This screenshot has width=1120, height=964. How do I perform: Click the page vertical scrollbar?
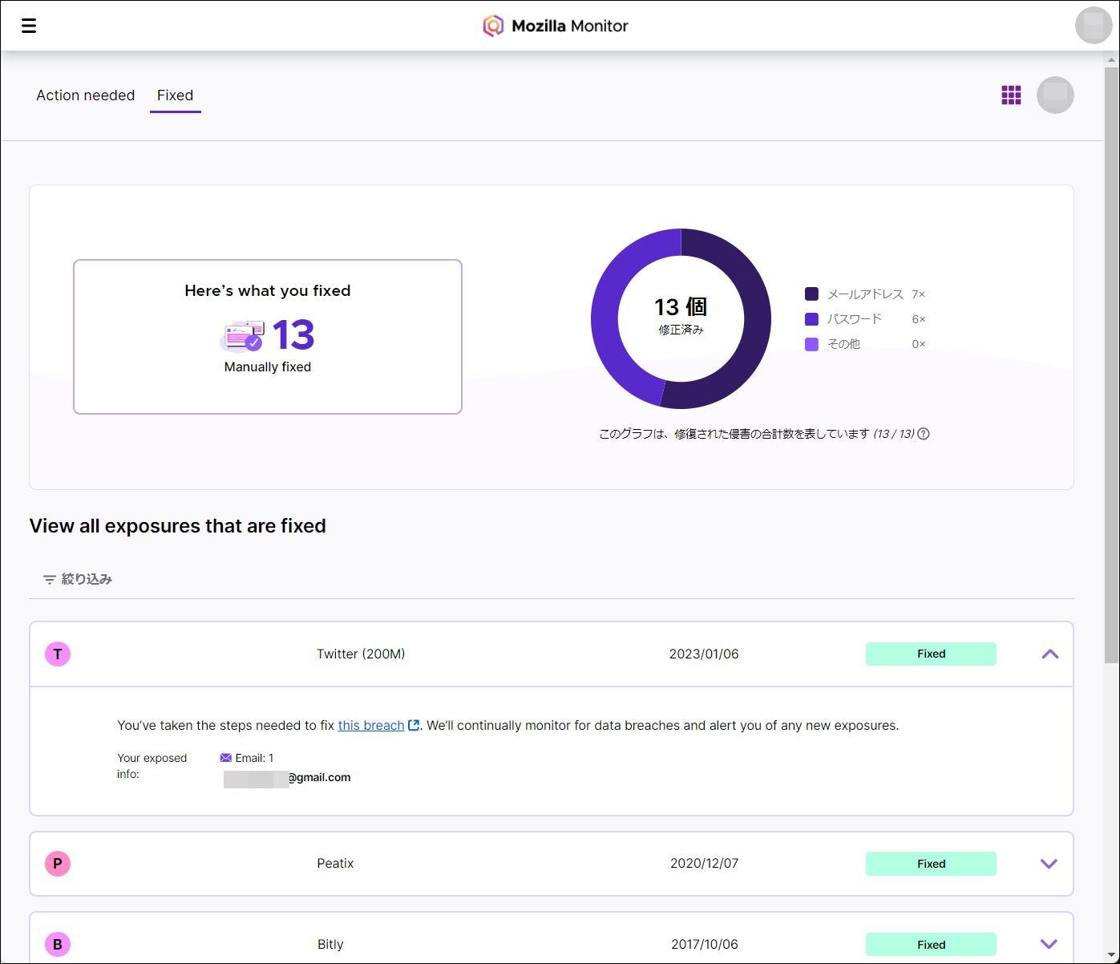coord(1111,365)
